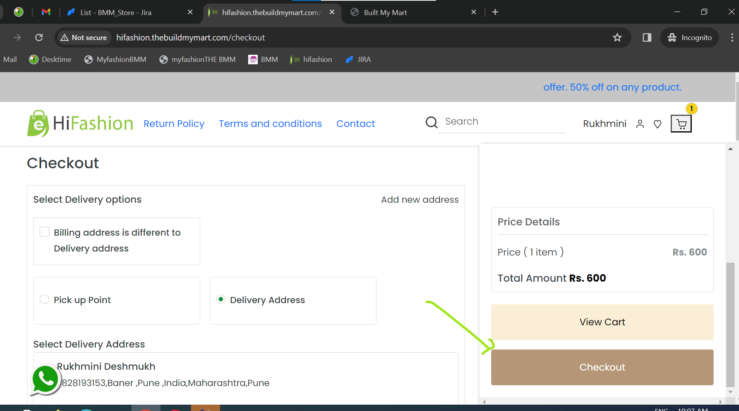Go forward in browser history
The image size is (739, 411).
[x=17, y=38]
